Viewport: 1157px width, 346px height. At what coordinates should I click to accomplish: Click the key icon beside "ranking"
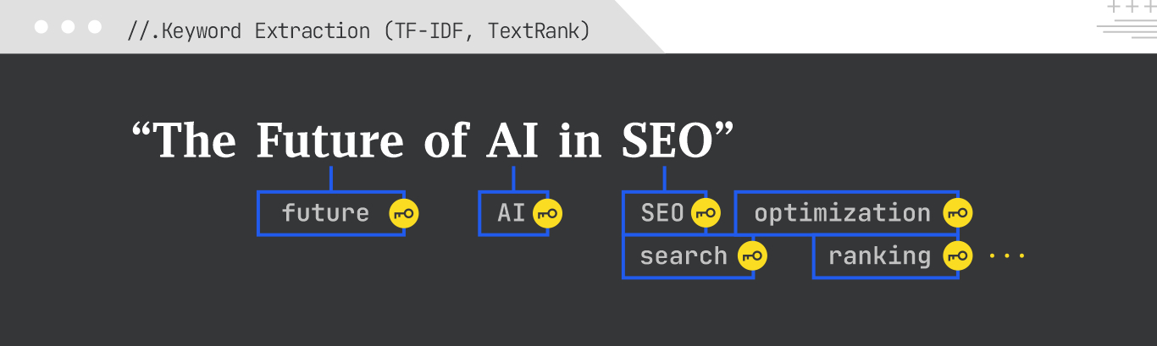957,255
